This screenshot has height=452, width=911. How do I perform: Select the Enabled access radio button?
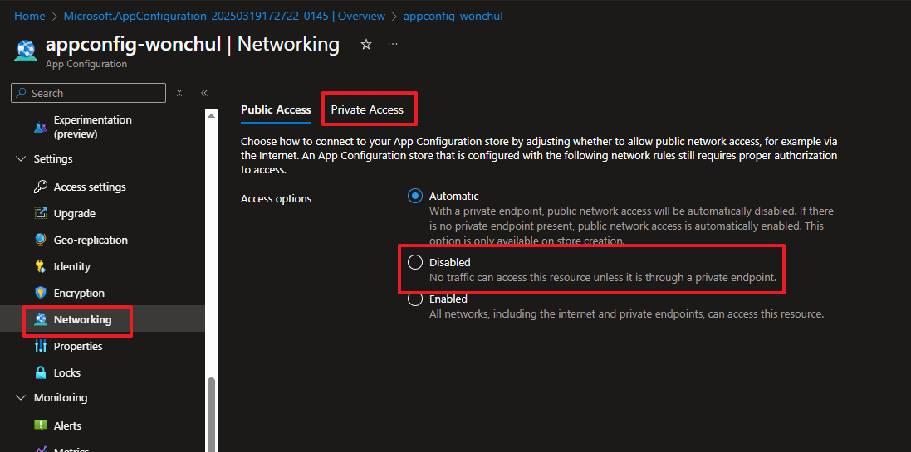[415, 299]
